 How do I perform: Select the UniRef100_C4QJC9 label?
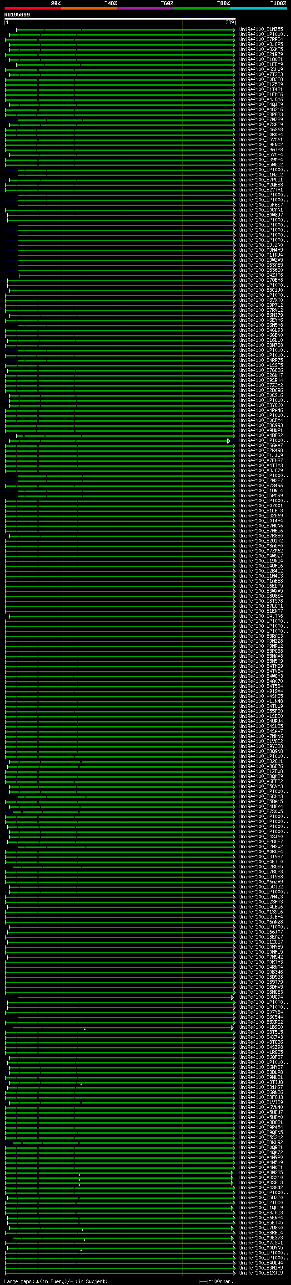click(261, 105)
